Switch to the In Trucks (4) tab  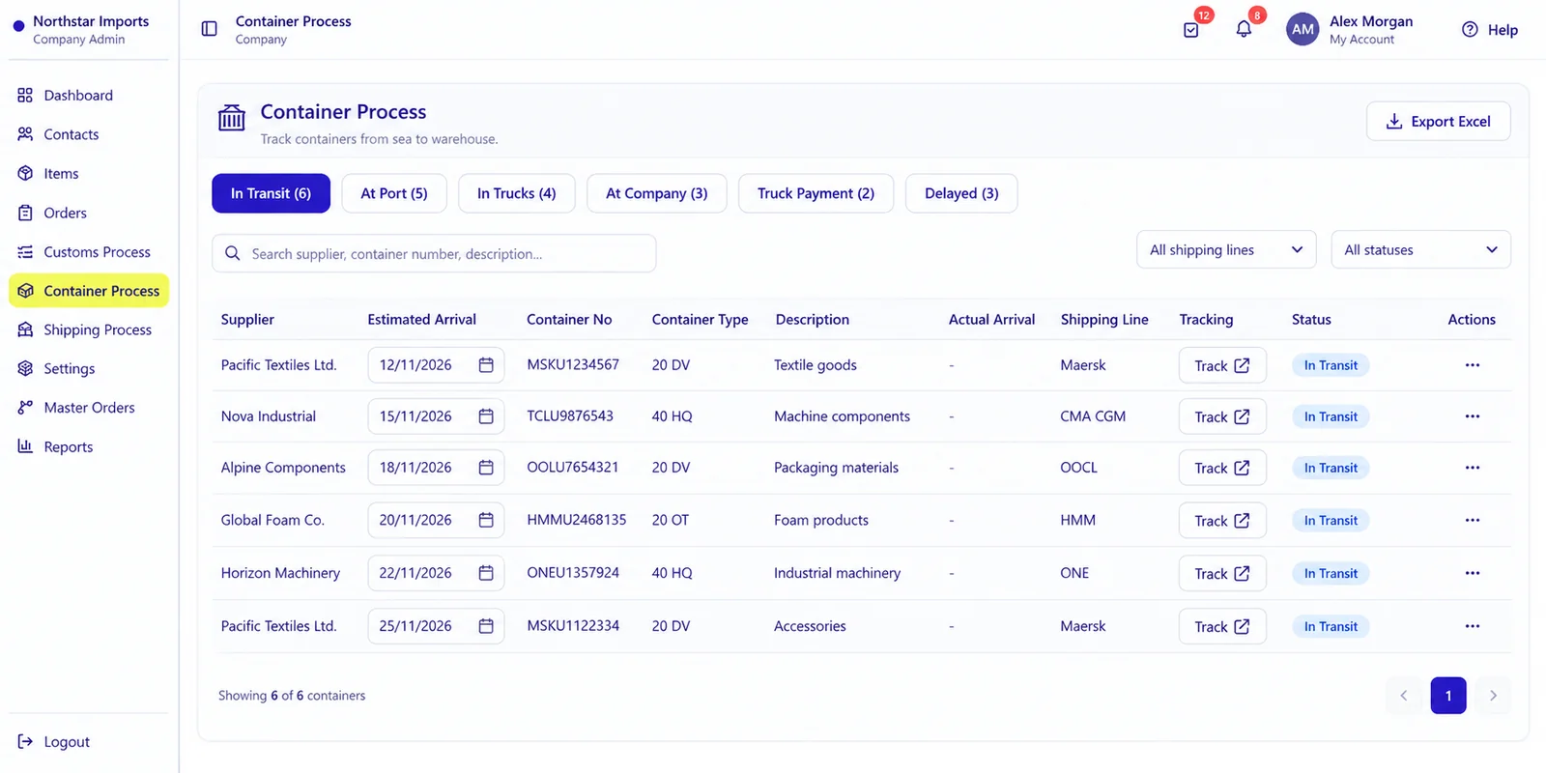[517, 193]
